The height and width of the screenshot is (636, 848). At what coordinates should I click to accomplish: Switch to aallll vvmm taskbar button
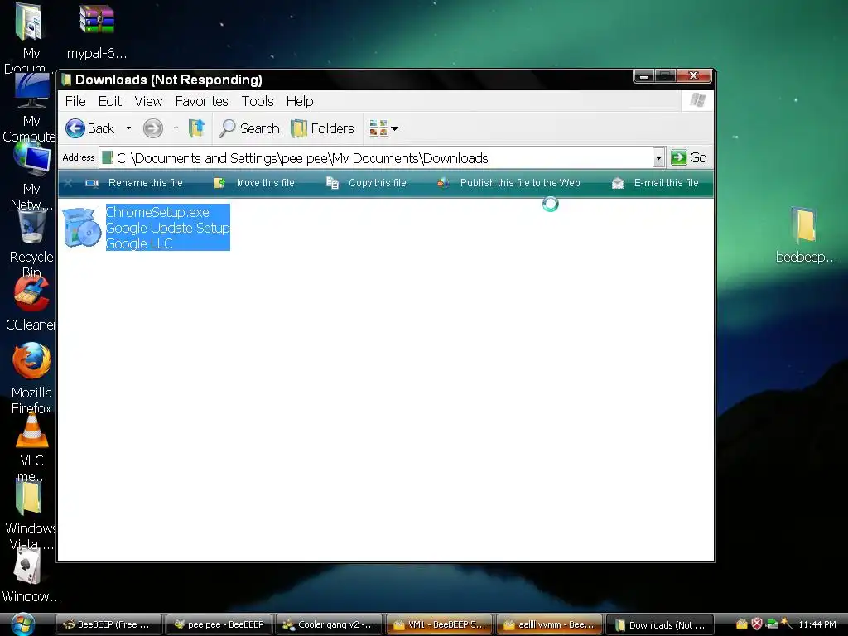coord(550,624)
